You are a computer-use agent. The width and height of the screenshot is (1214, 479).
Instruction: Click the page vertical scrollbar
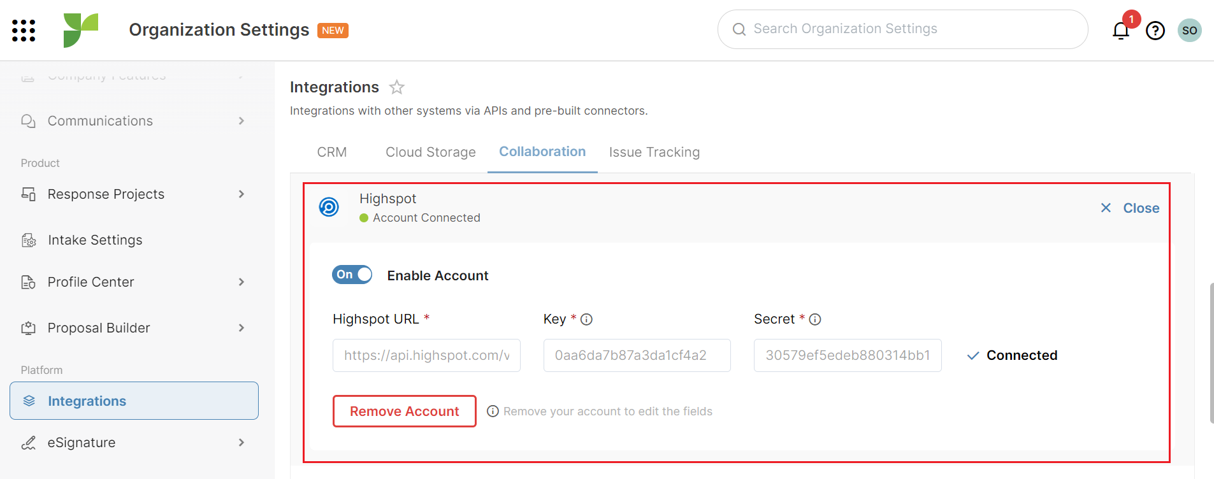(1211, 353)
